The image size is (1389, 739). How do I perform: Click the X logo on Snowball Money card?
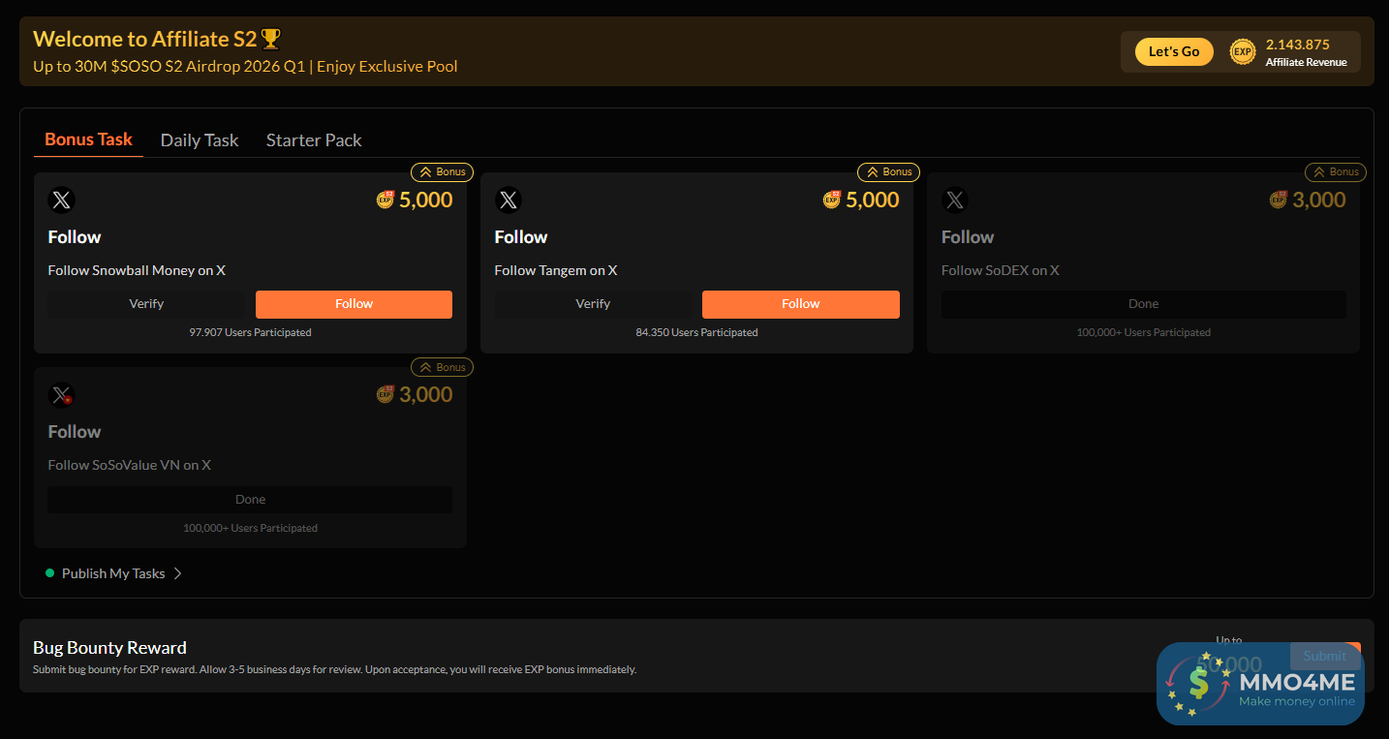(62, 200)
